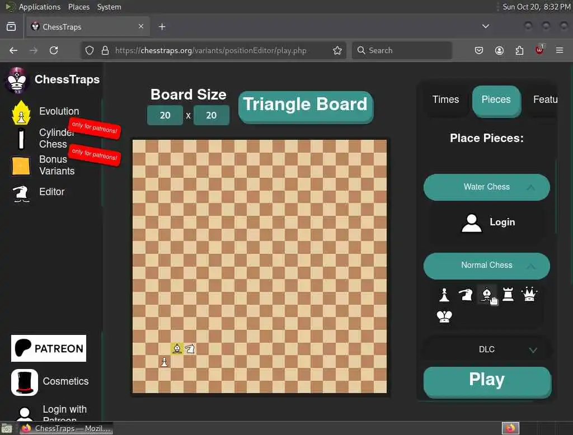The width and height of the screenshot is (573, 435).
Task: Open the Firefox hamburger menu
Action: click(560, 50)
